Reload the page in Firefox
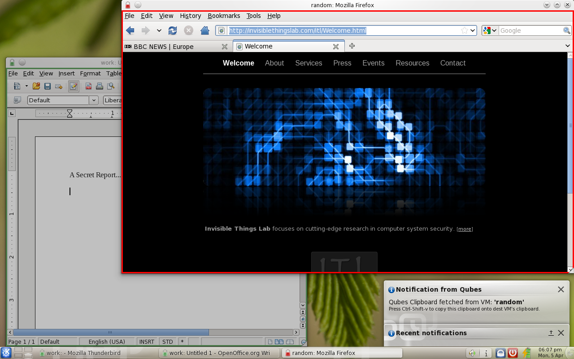 point(173,31)
